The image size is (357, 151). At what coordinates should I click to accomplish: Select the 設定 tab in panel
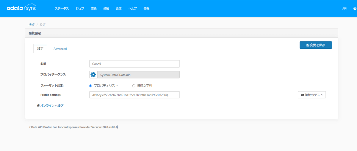point(40,49)
